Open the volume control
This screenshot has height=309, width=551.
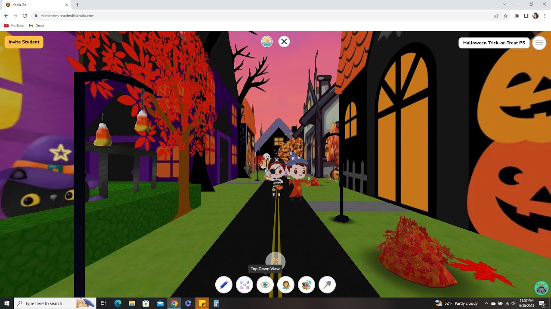click(514, 303)
